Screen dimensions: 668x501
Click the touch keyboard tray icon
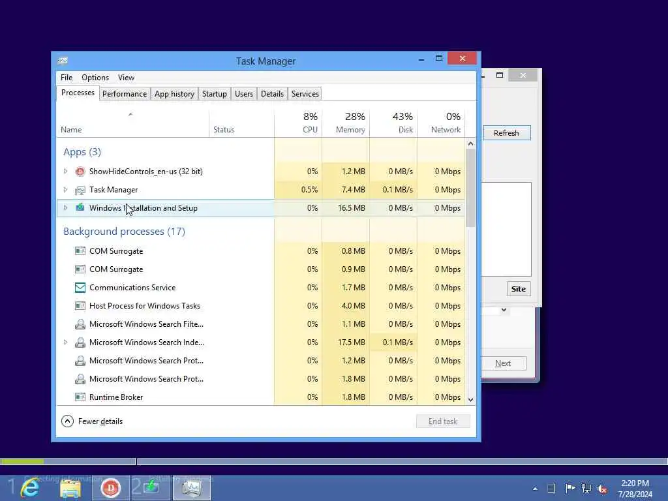coord(551,488)
